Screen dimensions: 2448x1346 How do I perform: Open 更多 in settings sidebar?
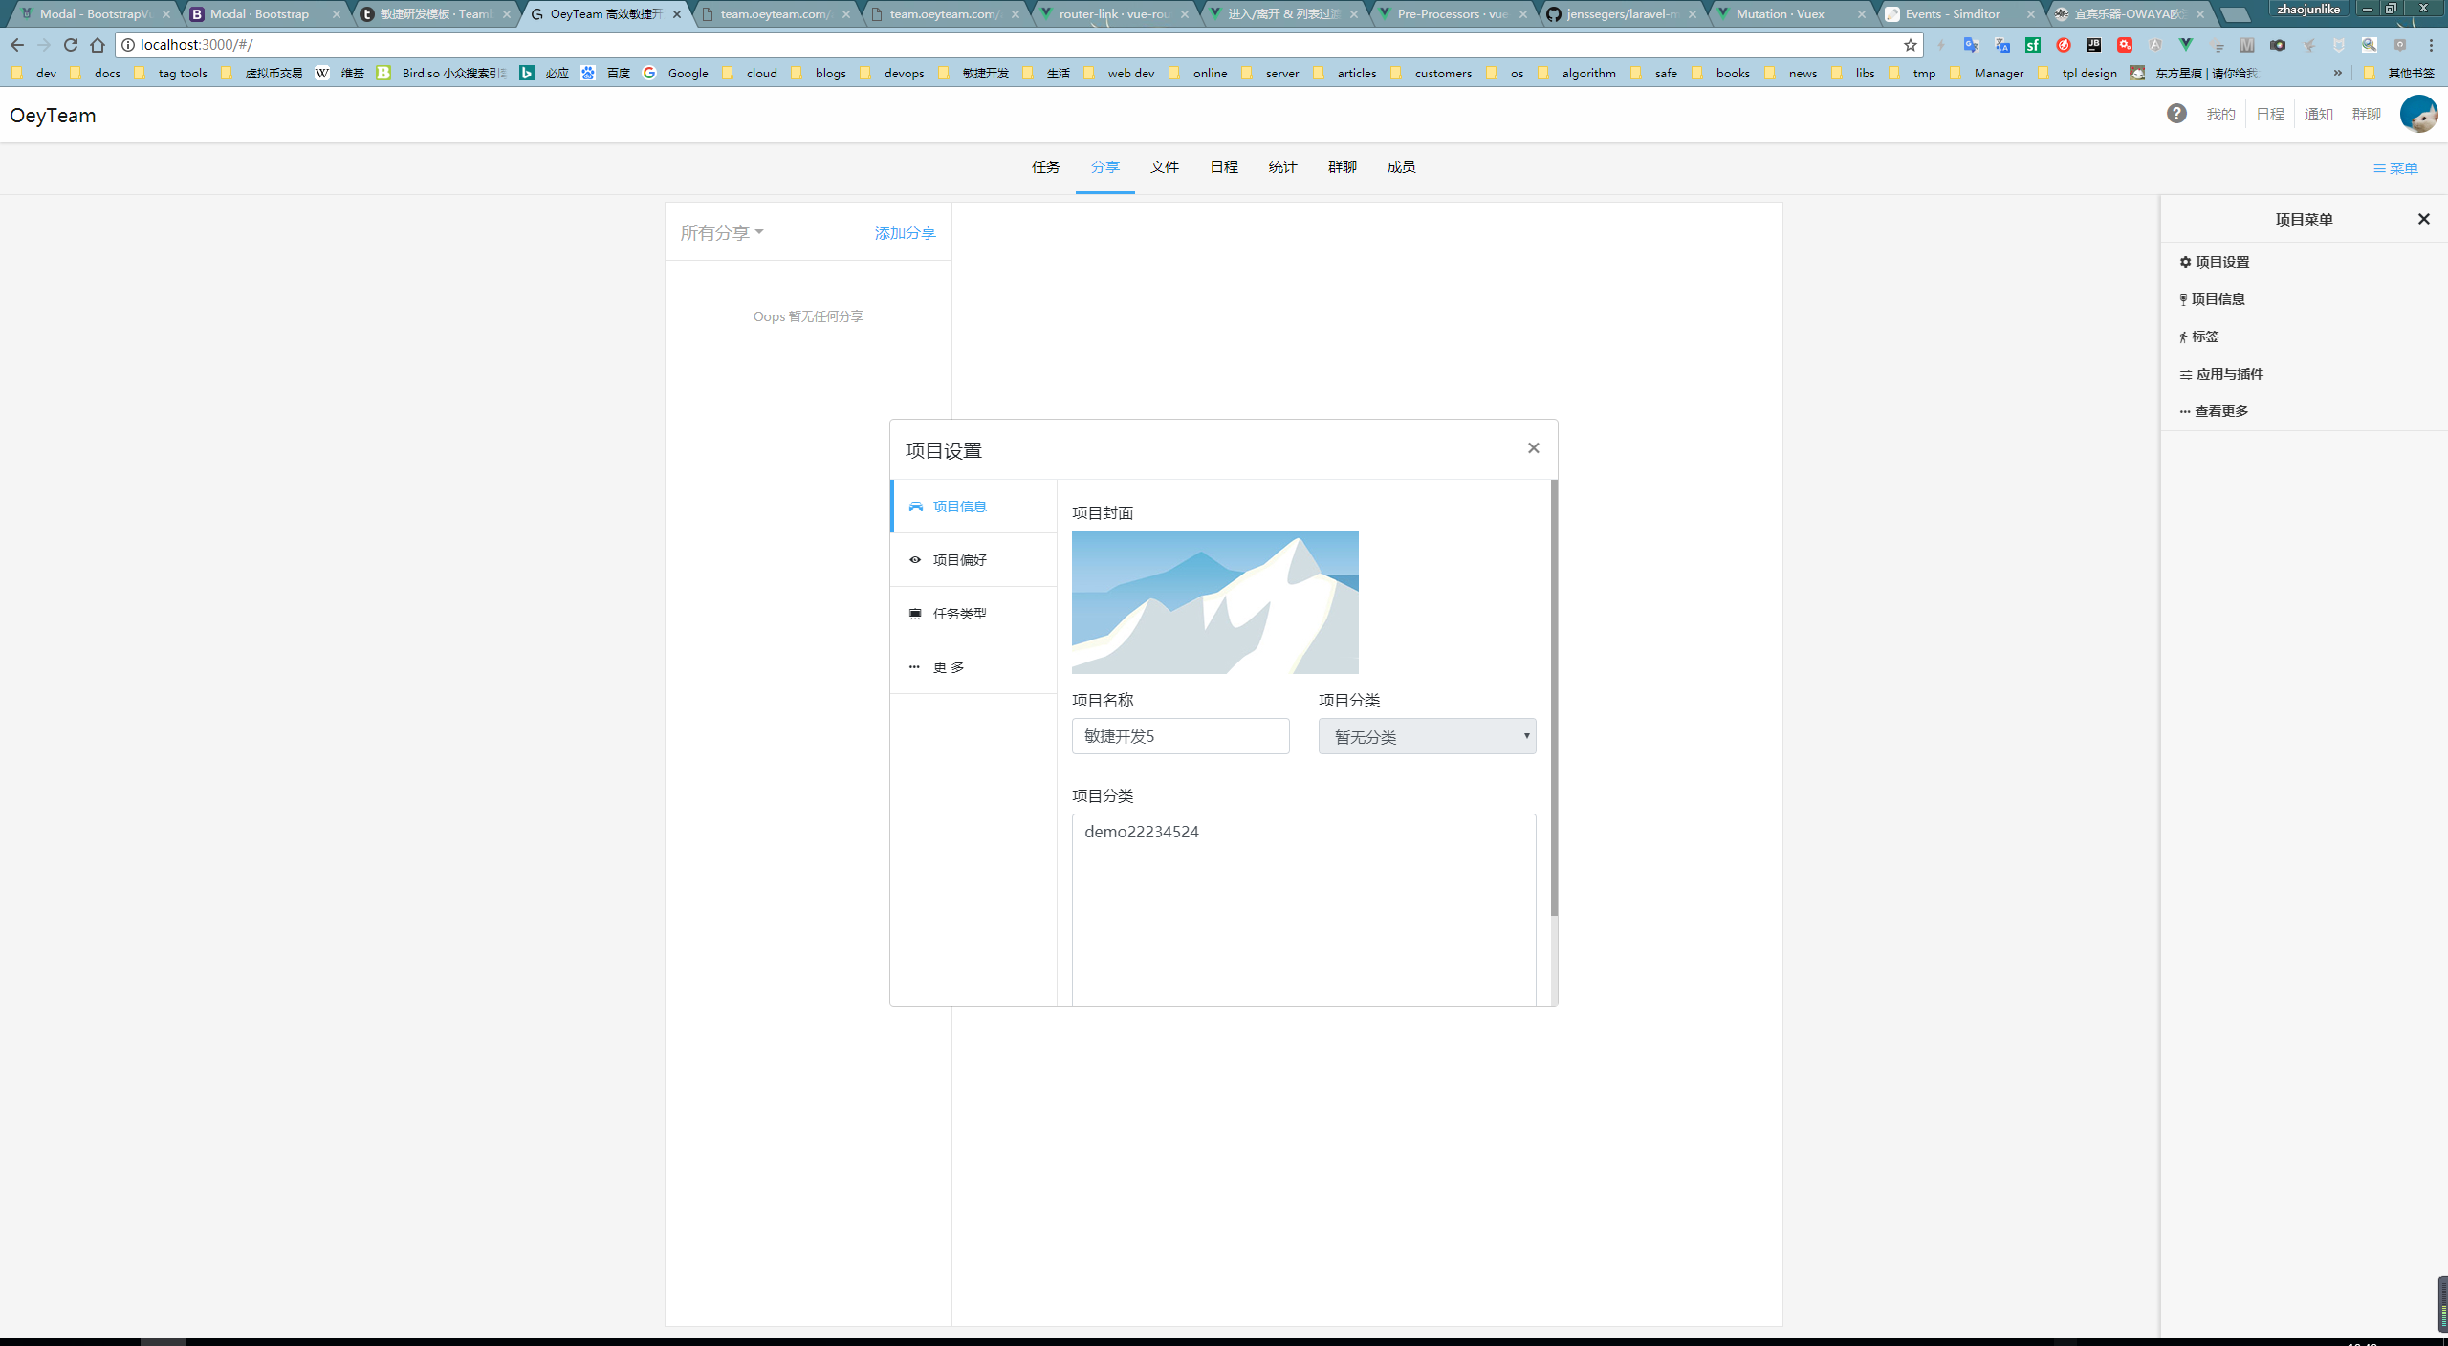coord(948,667)
